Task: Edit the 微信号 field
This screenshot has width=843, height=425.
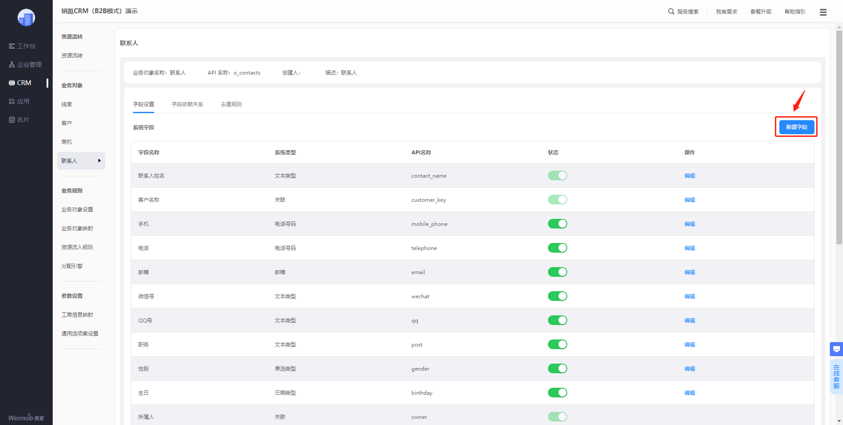Action: click(x=690, y=296)
